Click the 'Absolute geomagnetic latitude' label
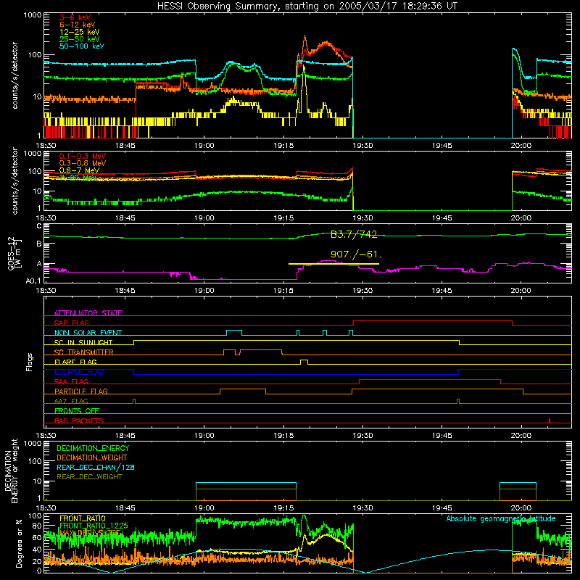This screenshot has height=580, width=580. (501, 519)
